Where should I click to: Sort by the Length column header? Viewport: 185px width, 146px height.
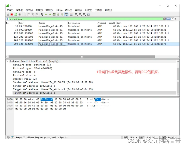112,23
